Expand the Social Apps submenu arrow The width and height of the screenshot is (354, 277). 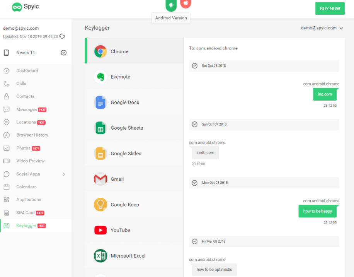pos(64,174)
